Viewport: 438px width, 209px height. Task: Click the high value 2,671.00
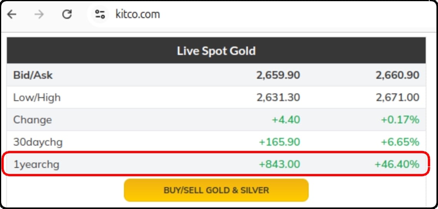click(398, 98)
